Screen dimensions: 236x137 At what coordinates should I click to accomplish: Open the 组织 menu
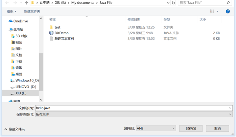(11, 11)
